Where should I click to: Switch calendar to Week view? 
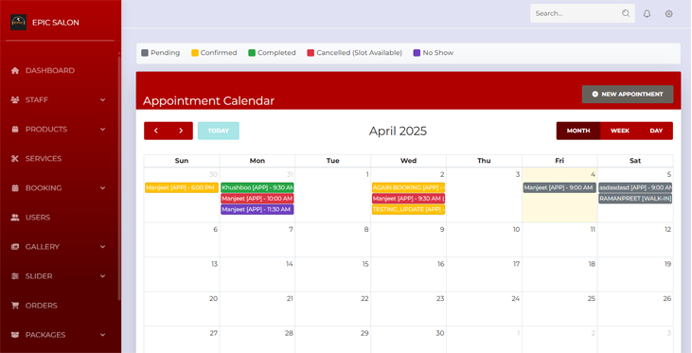620,131
